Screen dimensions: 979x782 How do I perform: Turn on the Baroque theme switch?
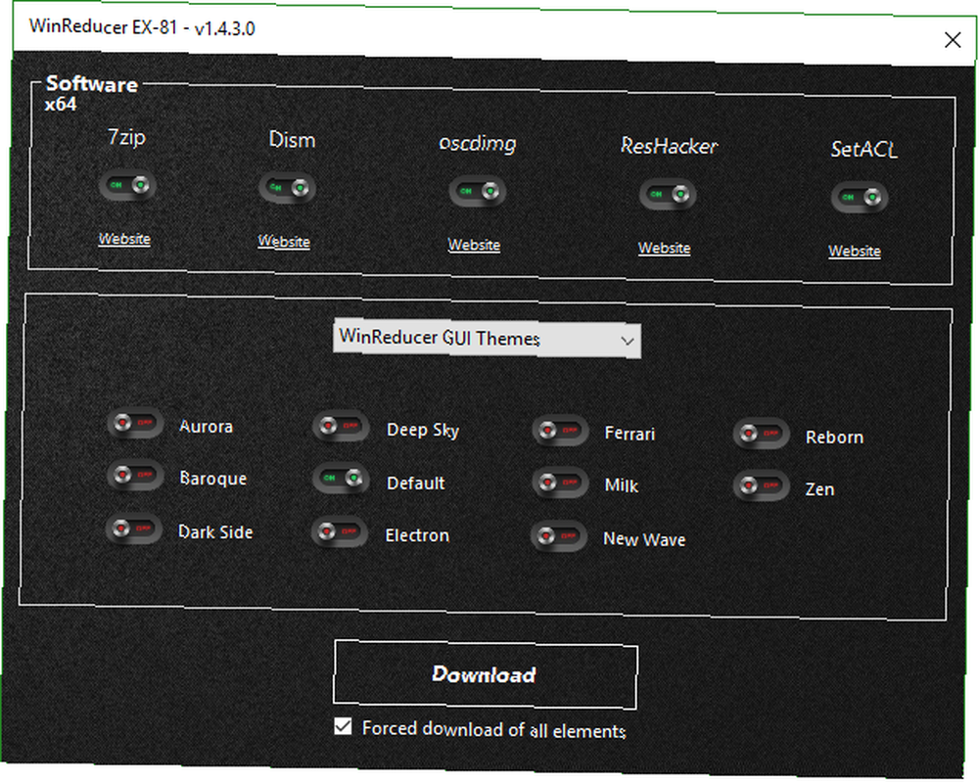(135, 476)
